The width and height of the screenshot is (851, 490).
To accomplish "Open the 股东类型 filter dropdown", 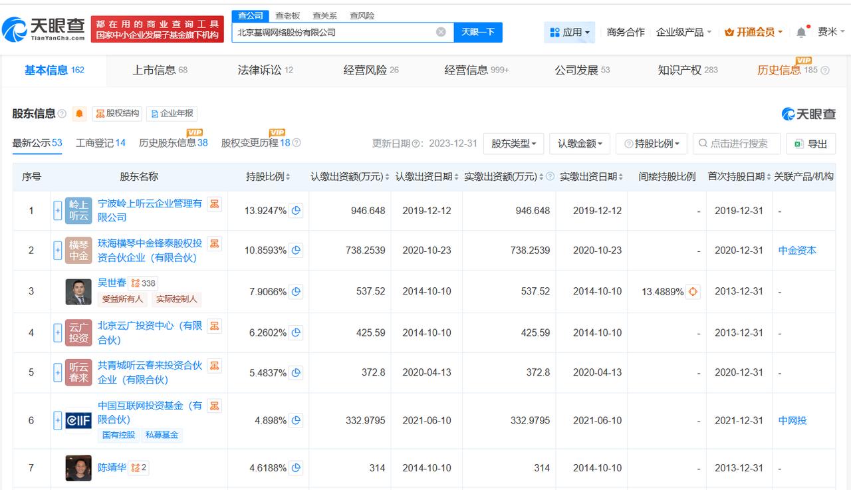I will click(x=514, y=144).
